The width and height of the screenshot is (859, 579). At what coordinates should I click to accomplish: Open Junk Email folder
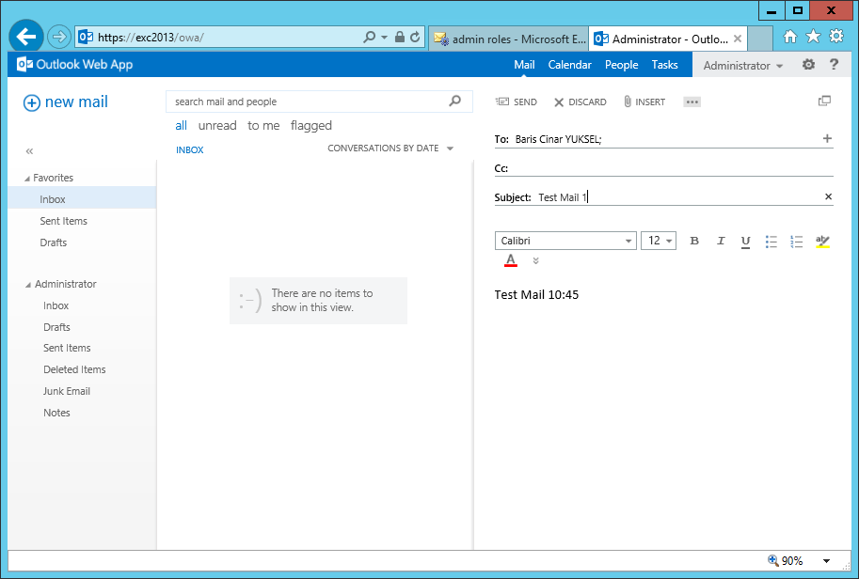[x=66, y=391]
